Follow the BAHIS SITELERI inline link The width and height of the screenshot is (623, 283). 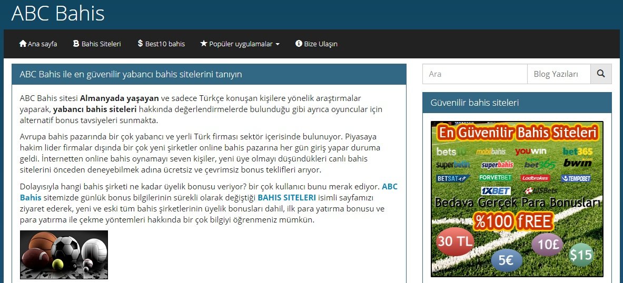287,198
